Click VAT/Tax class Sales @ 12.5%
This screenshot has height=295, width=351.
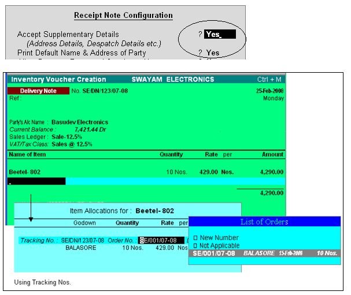[x=72, y=144]
